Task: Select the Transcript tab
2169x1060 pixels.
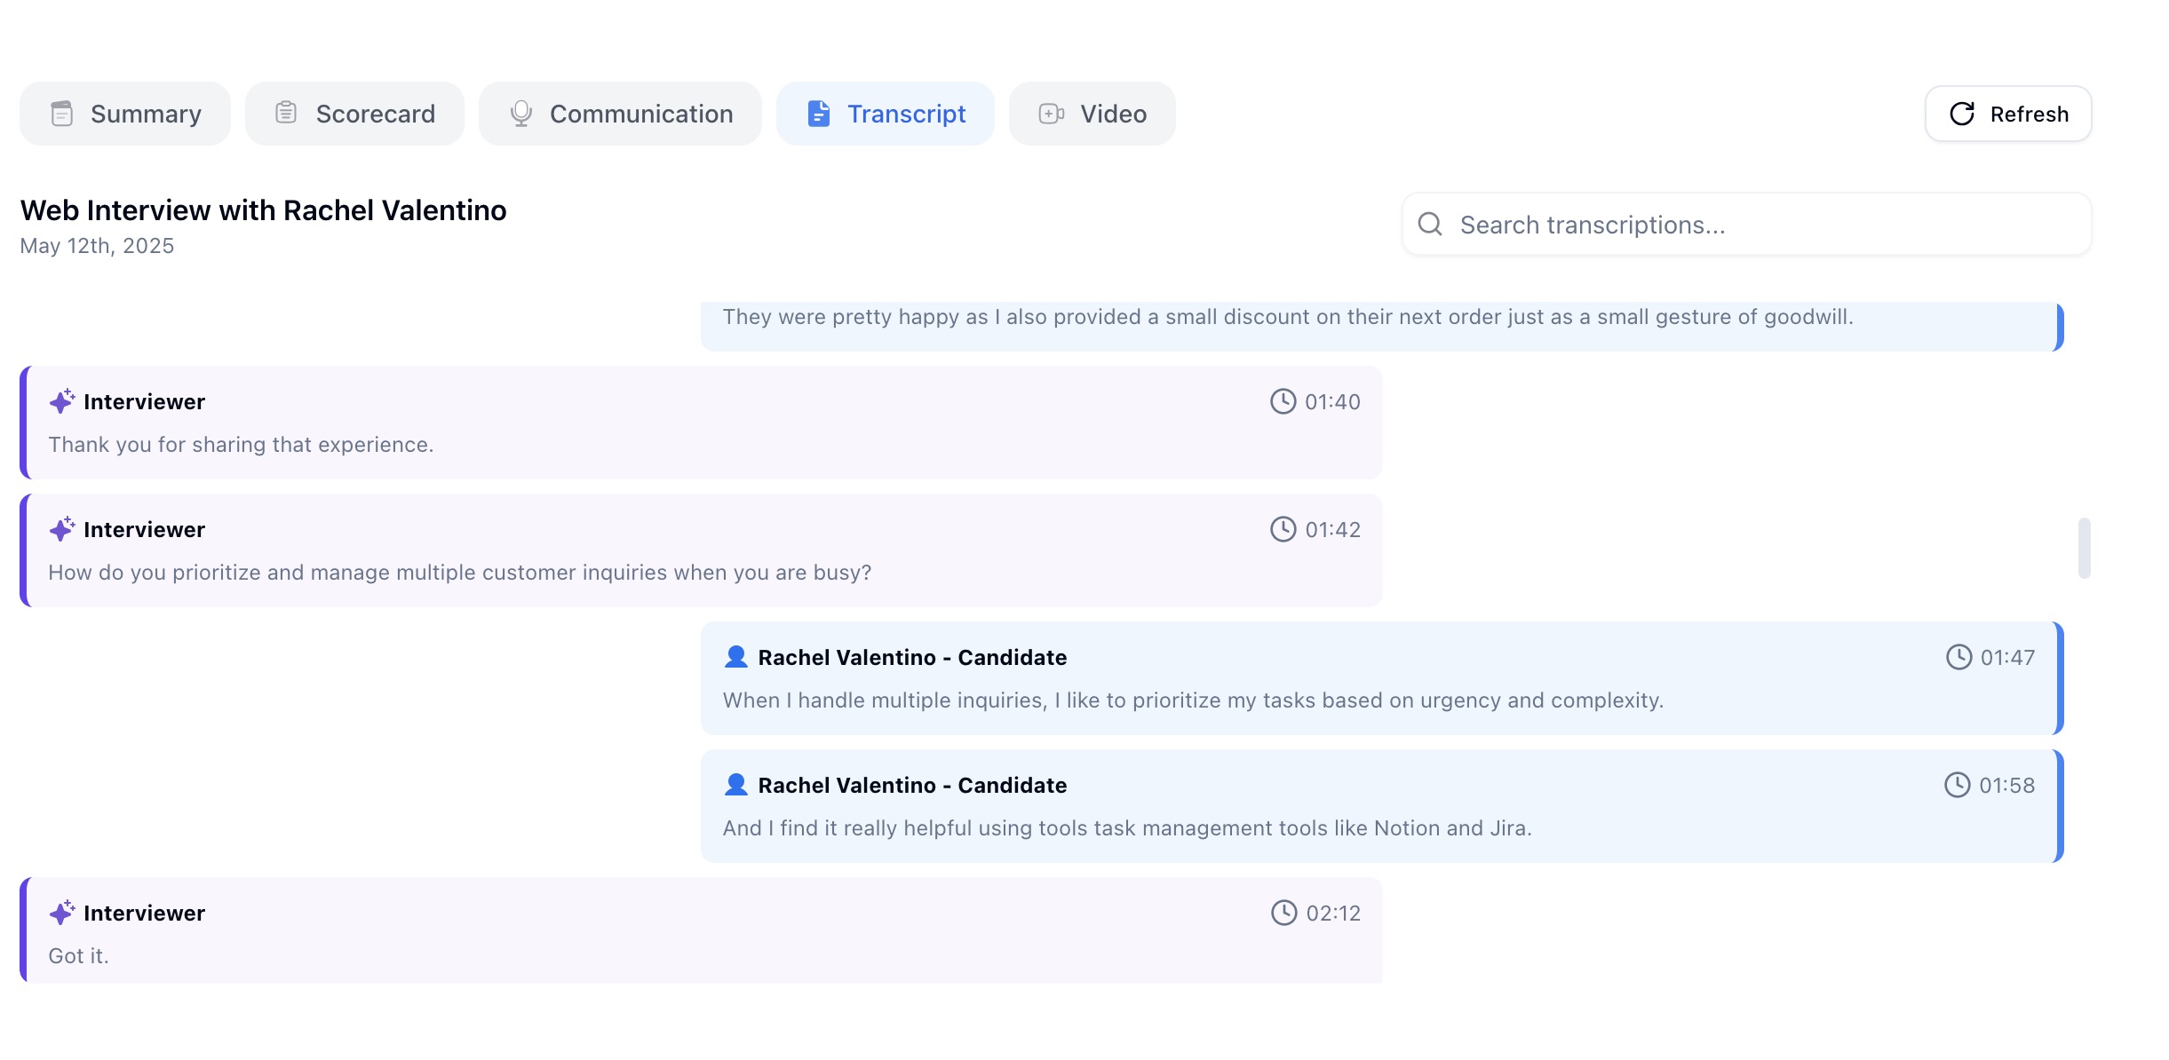Action: [886, 114]
